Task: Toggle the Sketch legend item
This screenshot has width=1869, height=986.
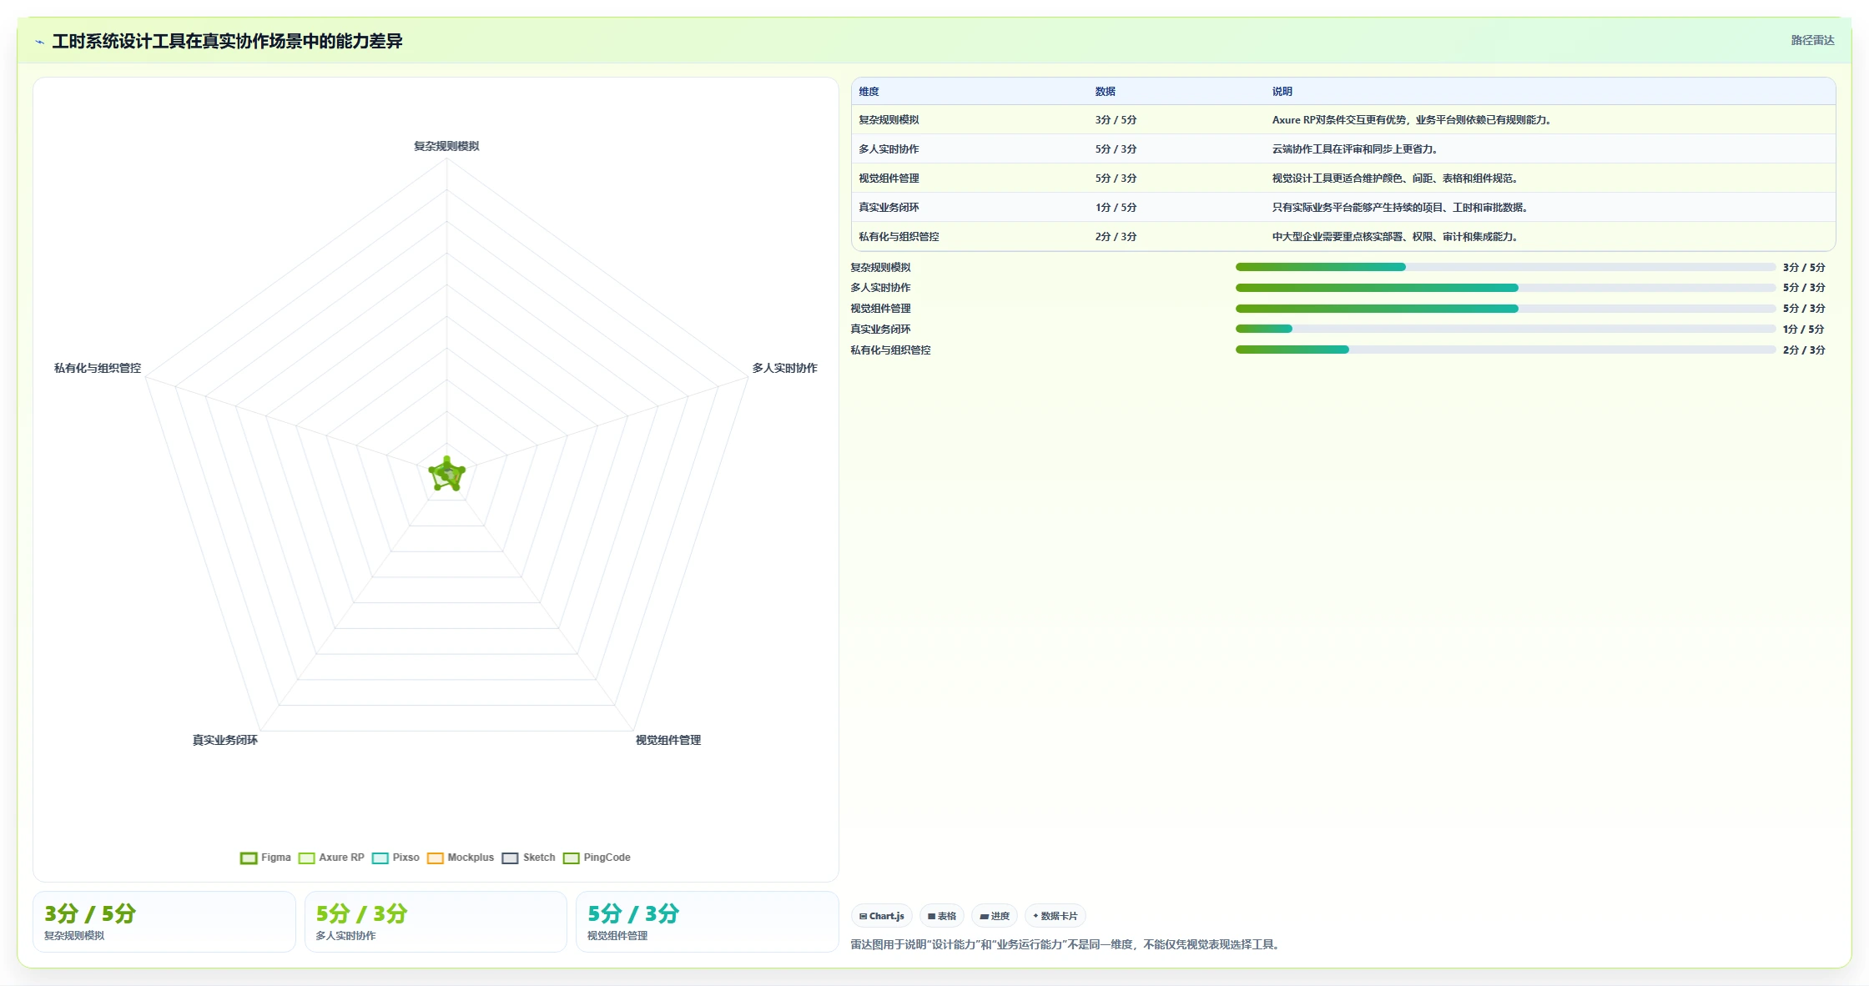Action: (528, 858)
